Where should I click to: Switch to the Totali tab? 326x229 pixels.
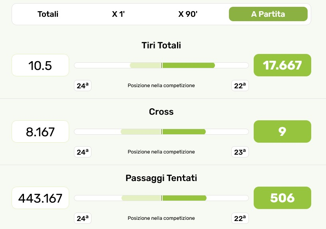pyautogui.click(x=48, y=14)
